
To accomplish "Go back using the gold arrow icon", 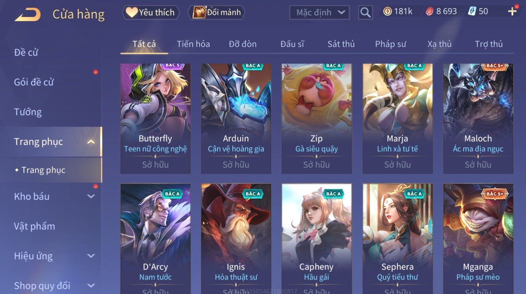I will [28, 15].
